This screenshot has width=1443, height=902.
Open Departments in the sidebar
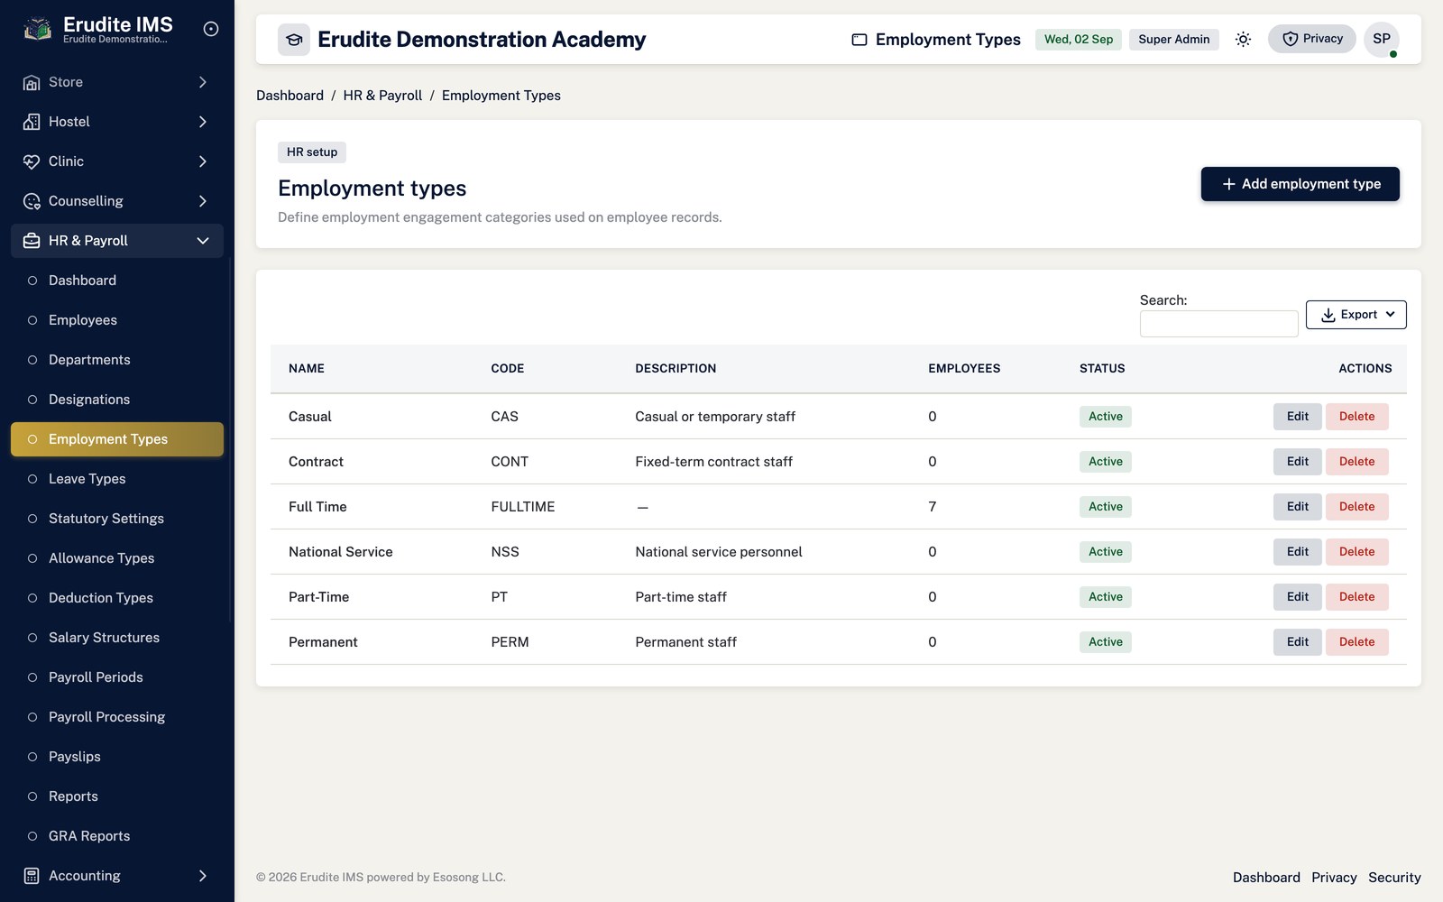(117, 360)
